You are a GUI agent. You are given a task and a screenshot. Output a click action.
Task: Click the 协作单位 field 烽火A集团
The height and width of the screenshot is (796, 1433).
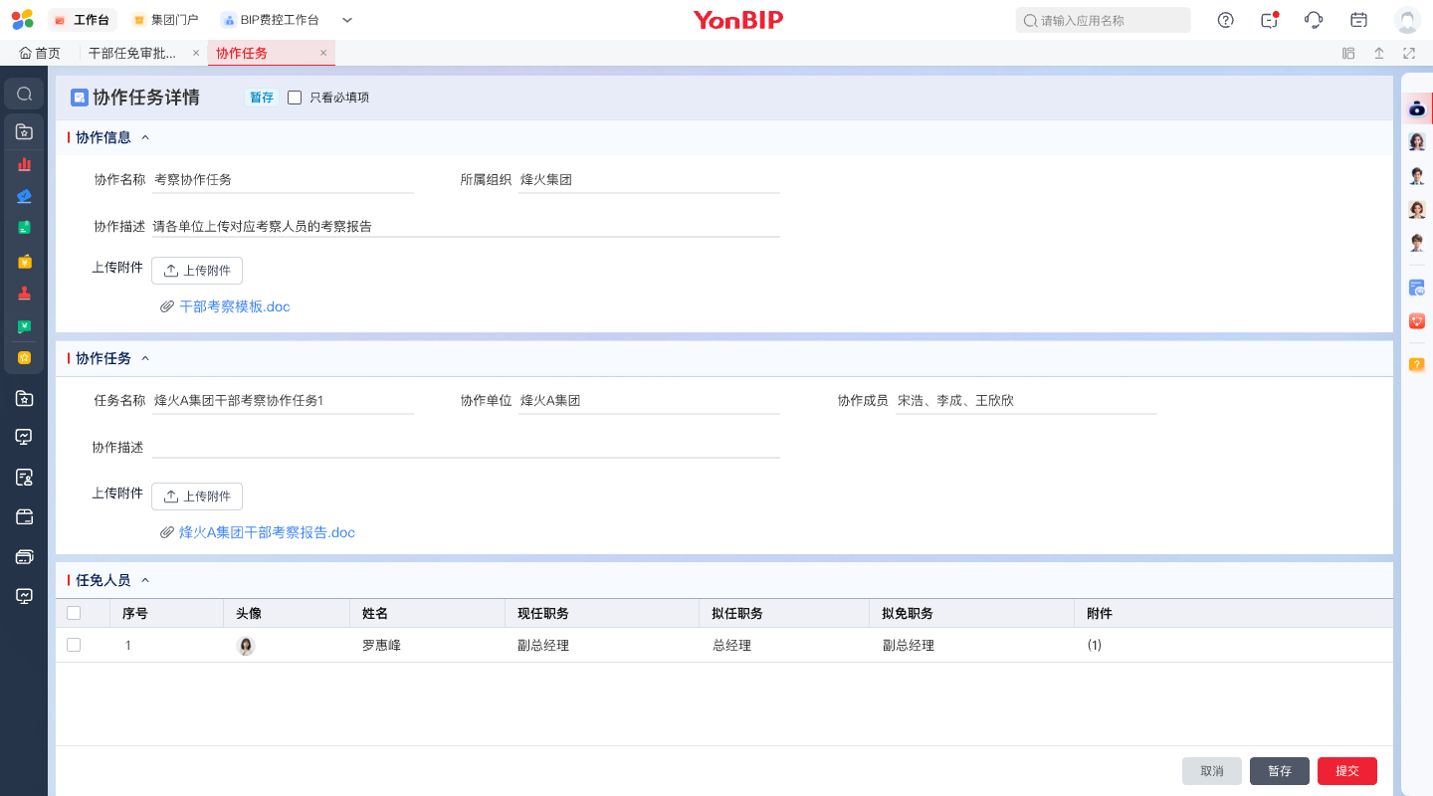point(649,401)
